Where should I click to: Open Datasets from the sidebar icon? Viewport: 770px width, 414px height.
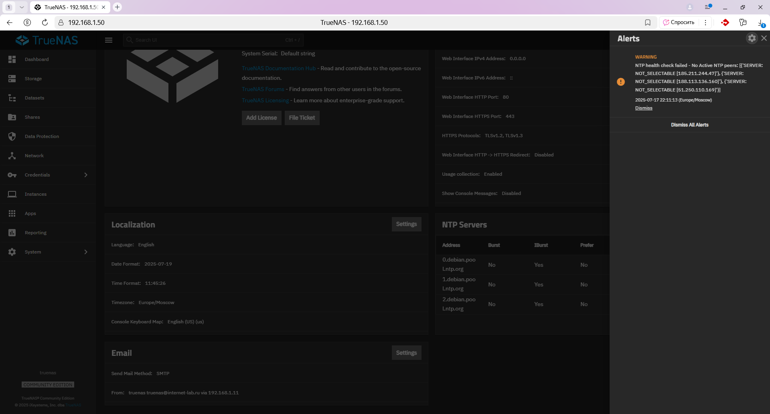[x=12, y=98]
